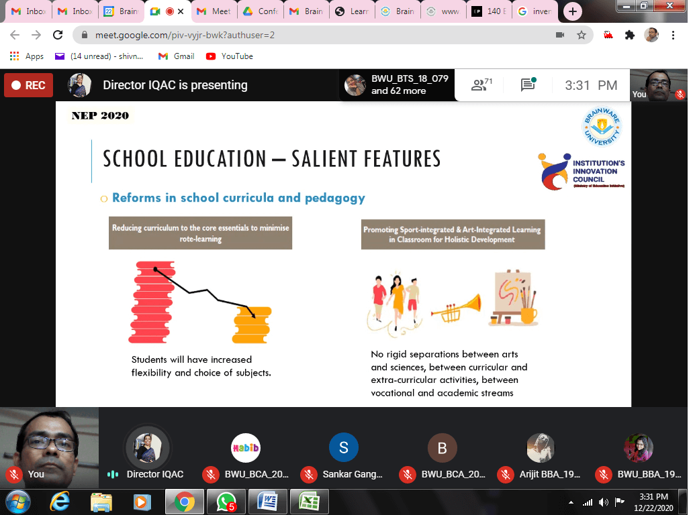This screenshot has height=515, width=693.
Task: Click the REC recording indicator
Action: 28,85
